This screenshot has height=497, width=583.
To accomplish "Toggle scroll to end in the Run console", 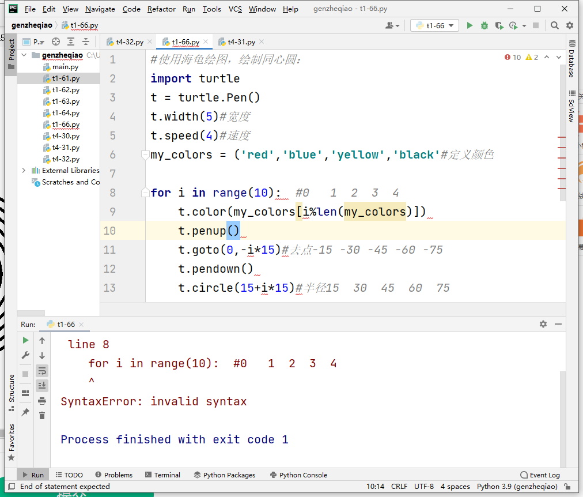I will pos(42,385).
